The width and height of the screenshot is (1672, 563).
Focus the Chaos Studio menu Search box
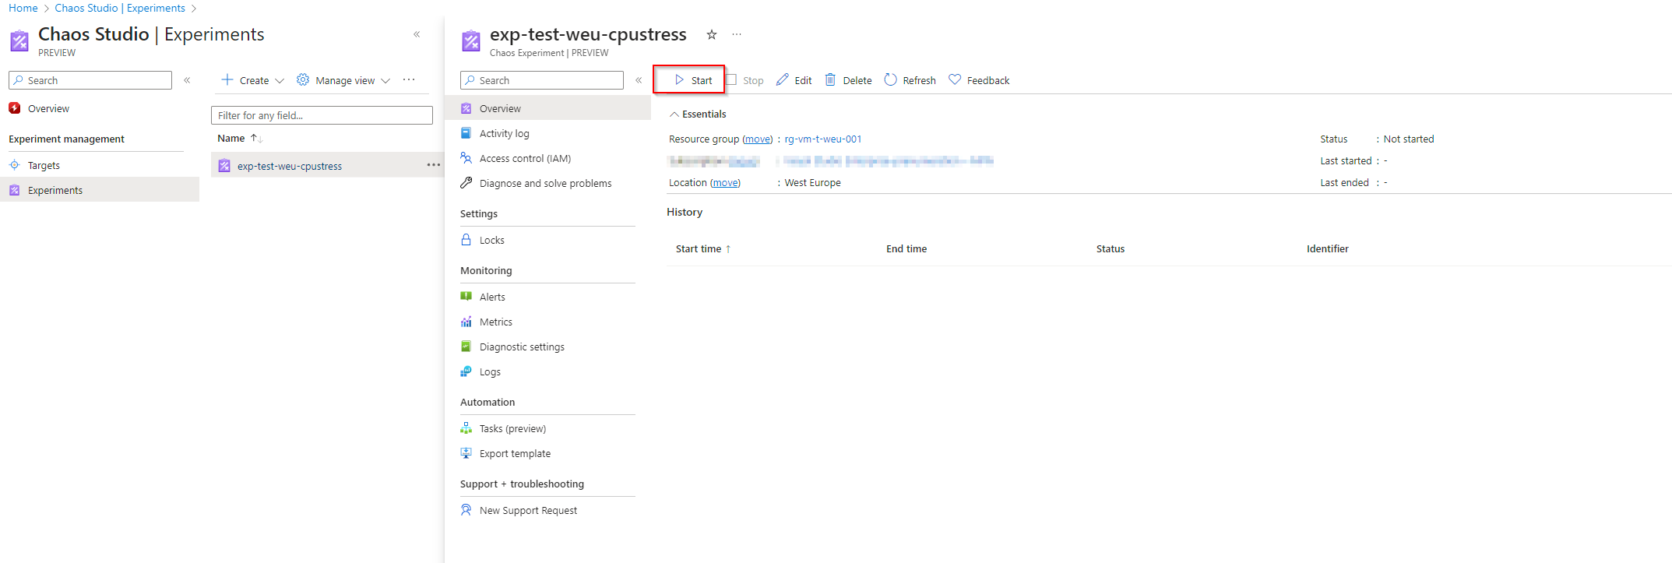point(90,80)
